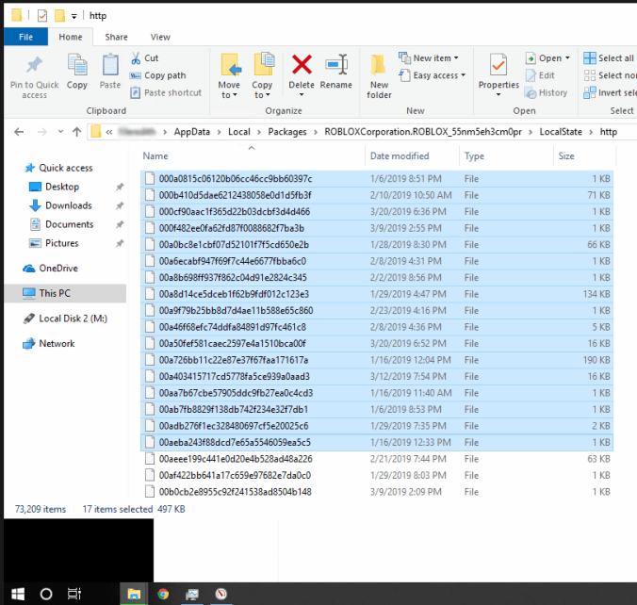Switch to the Share ribbon tab
Viewport: 637px width, 605px height.
[x=116, y=37]
